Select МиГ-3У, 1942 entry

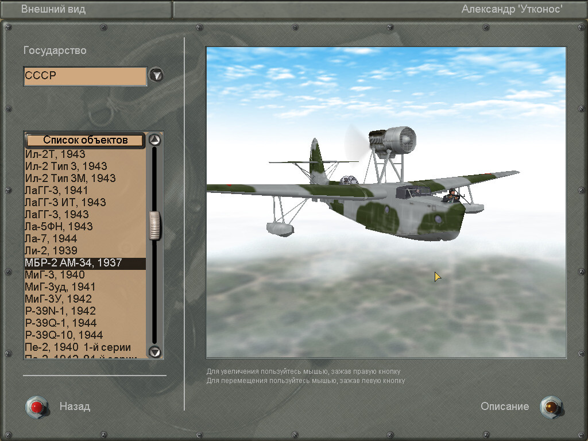click(x=85, y=299)
